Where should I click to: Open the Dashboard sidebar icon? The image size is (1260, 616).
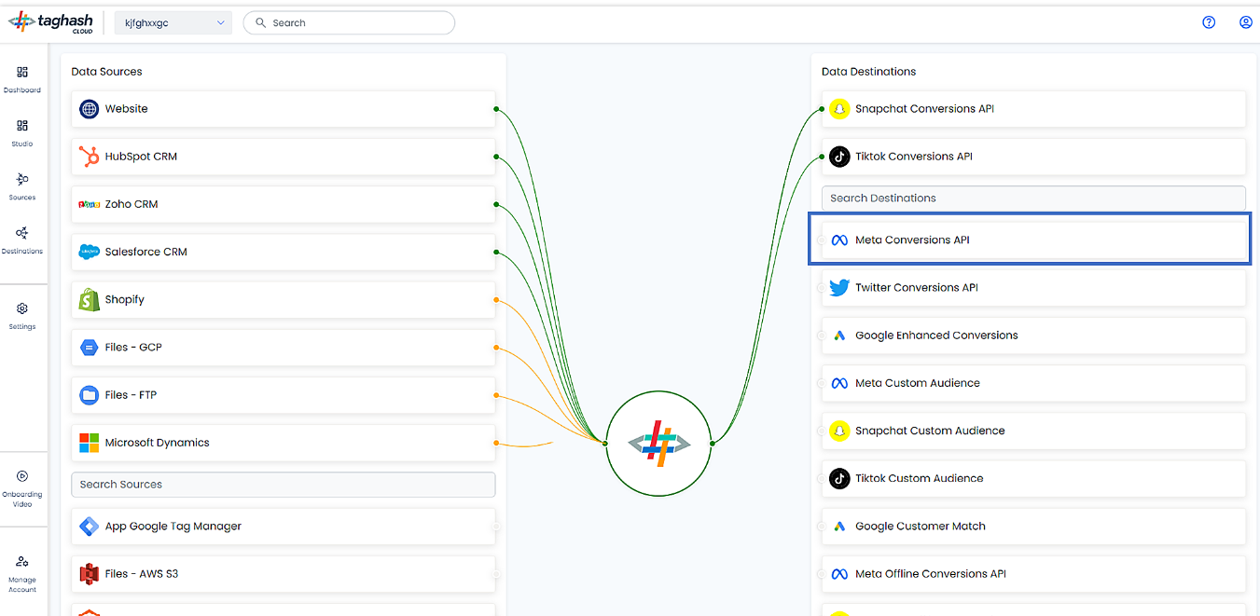[22, 72]
